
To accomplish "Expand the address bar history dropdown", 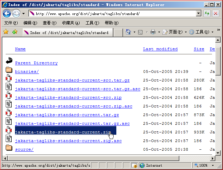I will pyautogui.click(x=199, y=14).
